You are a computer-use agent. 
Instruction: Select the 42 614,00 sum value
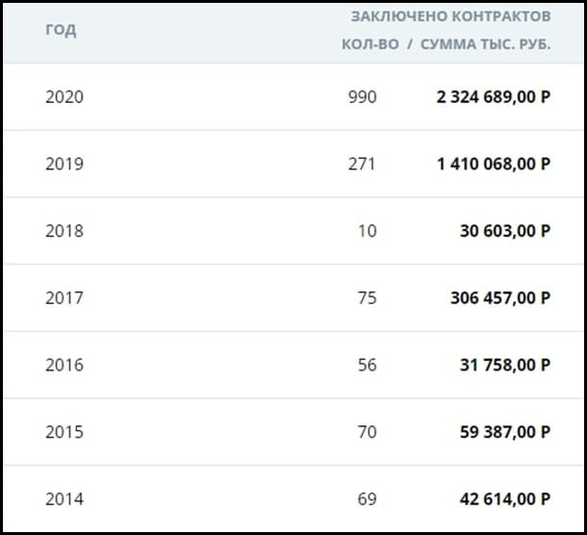(x=504, y=498)
